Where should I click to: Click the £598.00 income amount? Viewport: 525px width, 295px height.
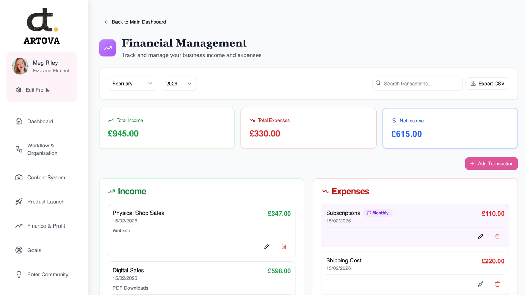(x=279, y=271)
